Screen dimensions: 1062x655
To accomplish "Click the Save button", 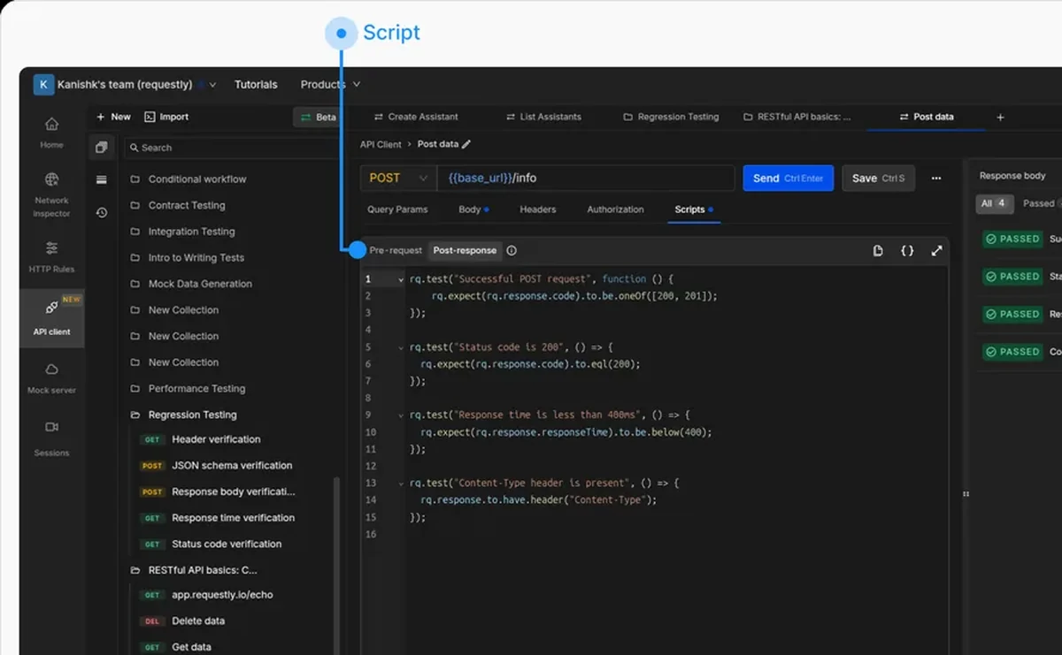I will tap(878, 178).
